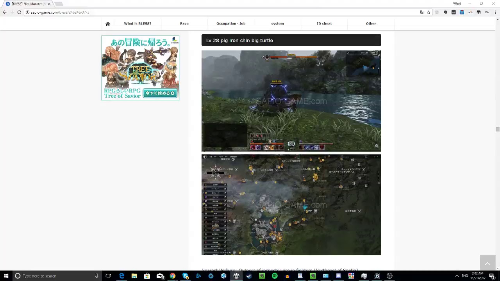Open the clock showing 2:02 AM

pos(477,276)
